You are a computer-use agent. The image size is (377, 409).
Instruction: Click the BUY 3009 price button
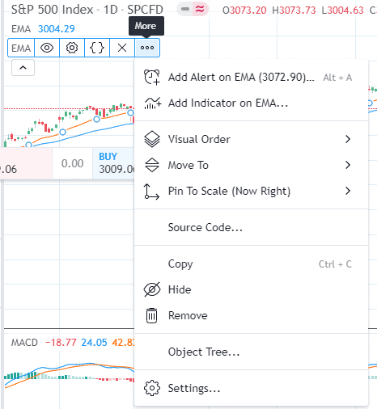[x=113, y=163]
